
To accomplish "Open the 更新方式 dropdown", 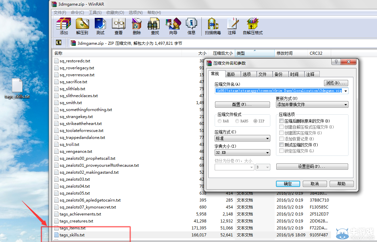I will click(312, 104).
